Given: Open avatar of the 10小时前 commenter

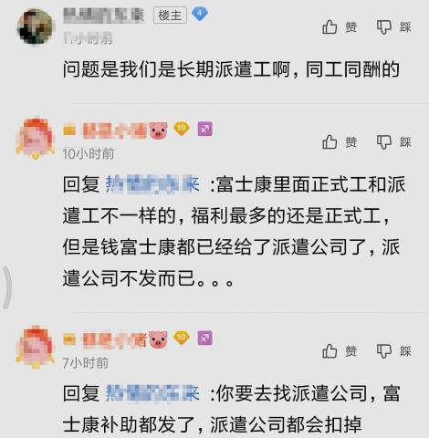Looking at the screenshot, I should [x=36, y=139].
